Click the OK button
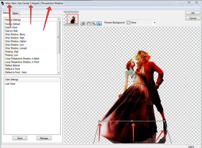Image resolution: width=202 pixels, height=148 pixels. [193, 13]
